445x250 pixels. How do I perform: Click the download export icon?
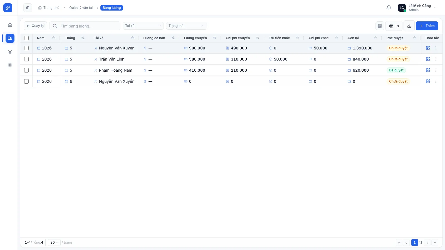click(x=409, y=26)
